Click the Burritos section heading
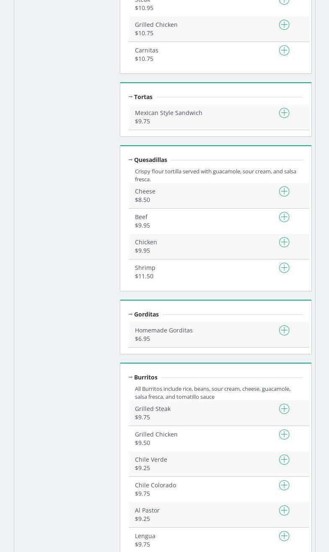 (146, 377)
